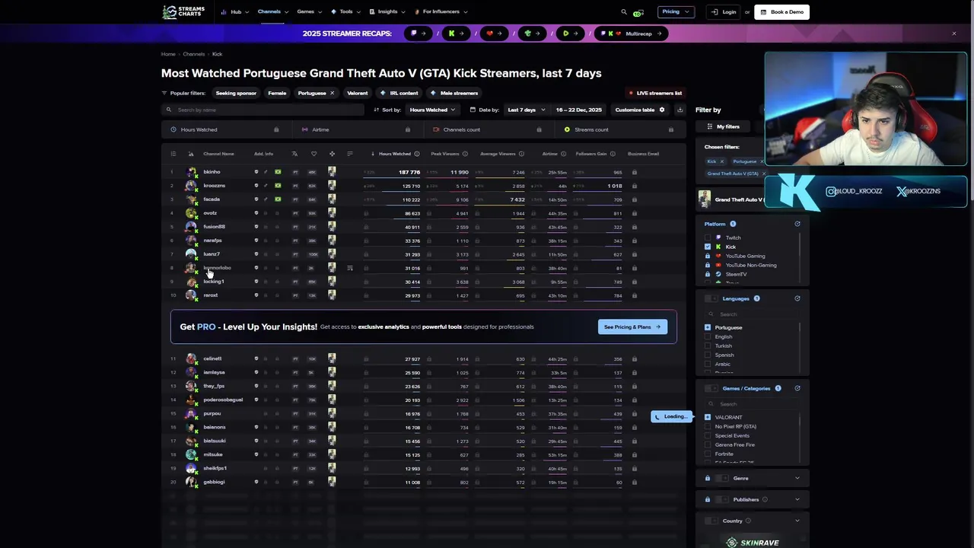The height and width of the screenshot is (548, 974).
Task: Click the Book a Demo button
Action: (782, 11)
